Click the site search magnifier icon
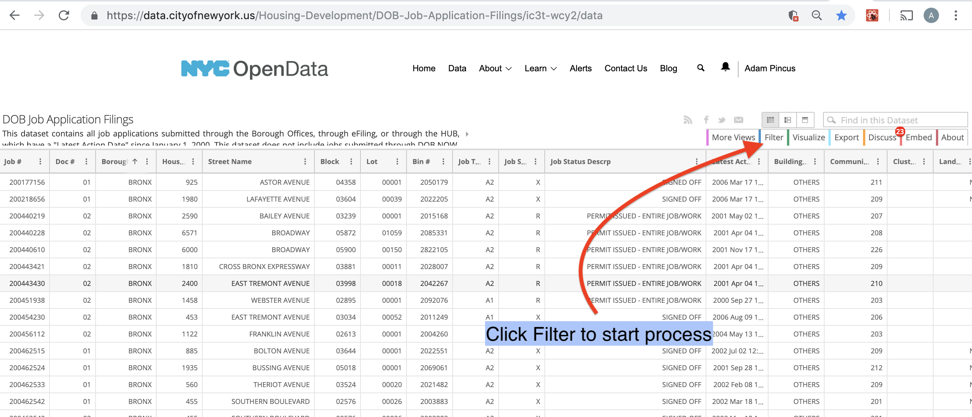The height and width of the screenshot is (417, 972). [701, 68]
